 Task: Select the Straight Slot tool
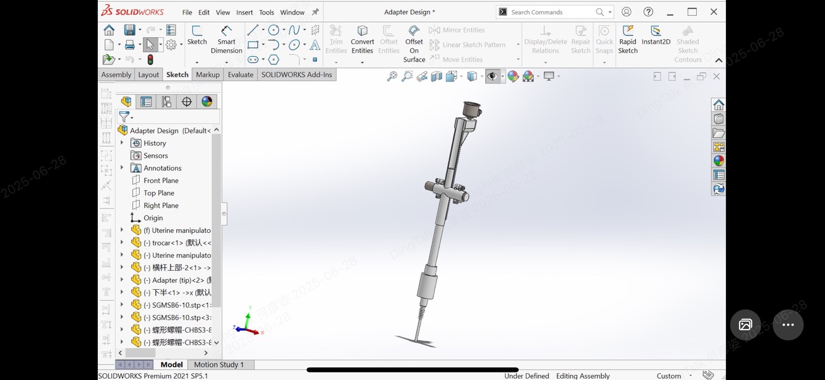click(253, 59)
